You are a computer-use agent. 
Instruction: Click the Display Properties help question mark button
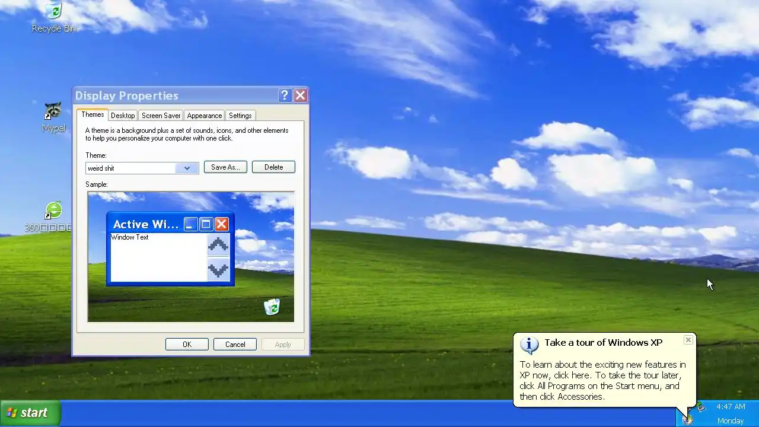pyautogui.click(x=285, y=95)
